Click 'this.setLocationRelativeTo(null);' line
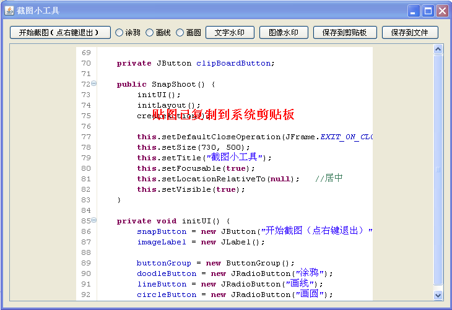The height and width of the screenshot is (310, 452). click(x=218, y=179)
